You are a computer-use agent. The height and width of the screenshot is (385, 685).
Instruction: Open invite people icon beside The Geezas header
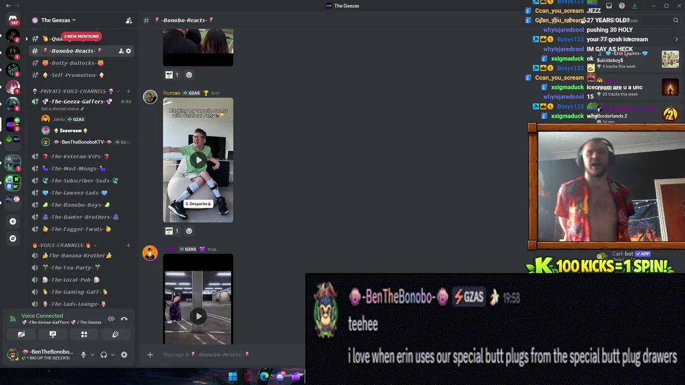(129, 20)
